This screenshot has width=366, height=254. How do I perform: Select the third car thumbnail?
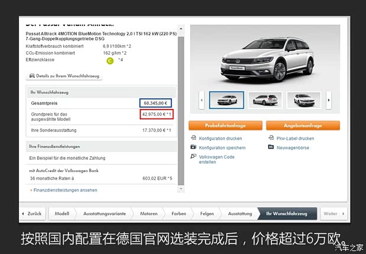pyautogui.click(x=303, y=100)
